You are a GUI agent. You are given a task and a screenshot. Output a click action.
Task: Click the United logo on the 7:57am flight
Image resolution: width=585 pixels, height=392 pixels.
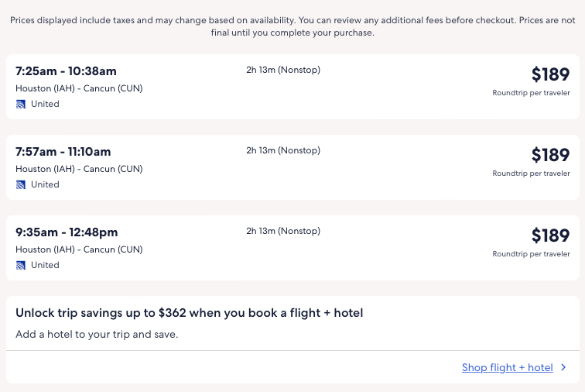[x=21, y=184]
